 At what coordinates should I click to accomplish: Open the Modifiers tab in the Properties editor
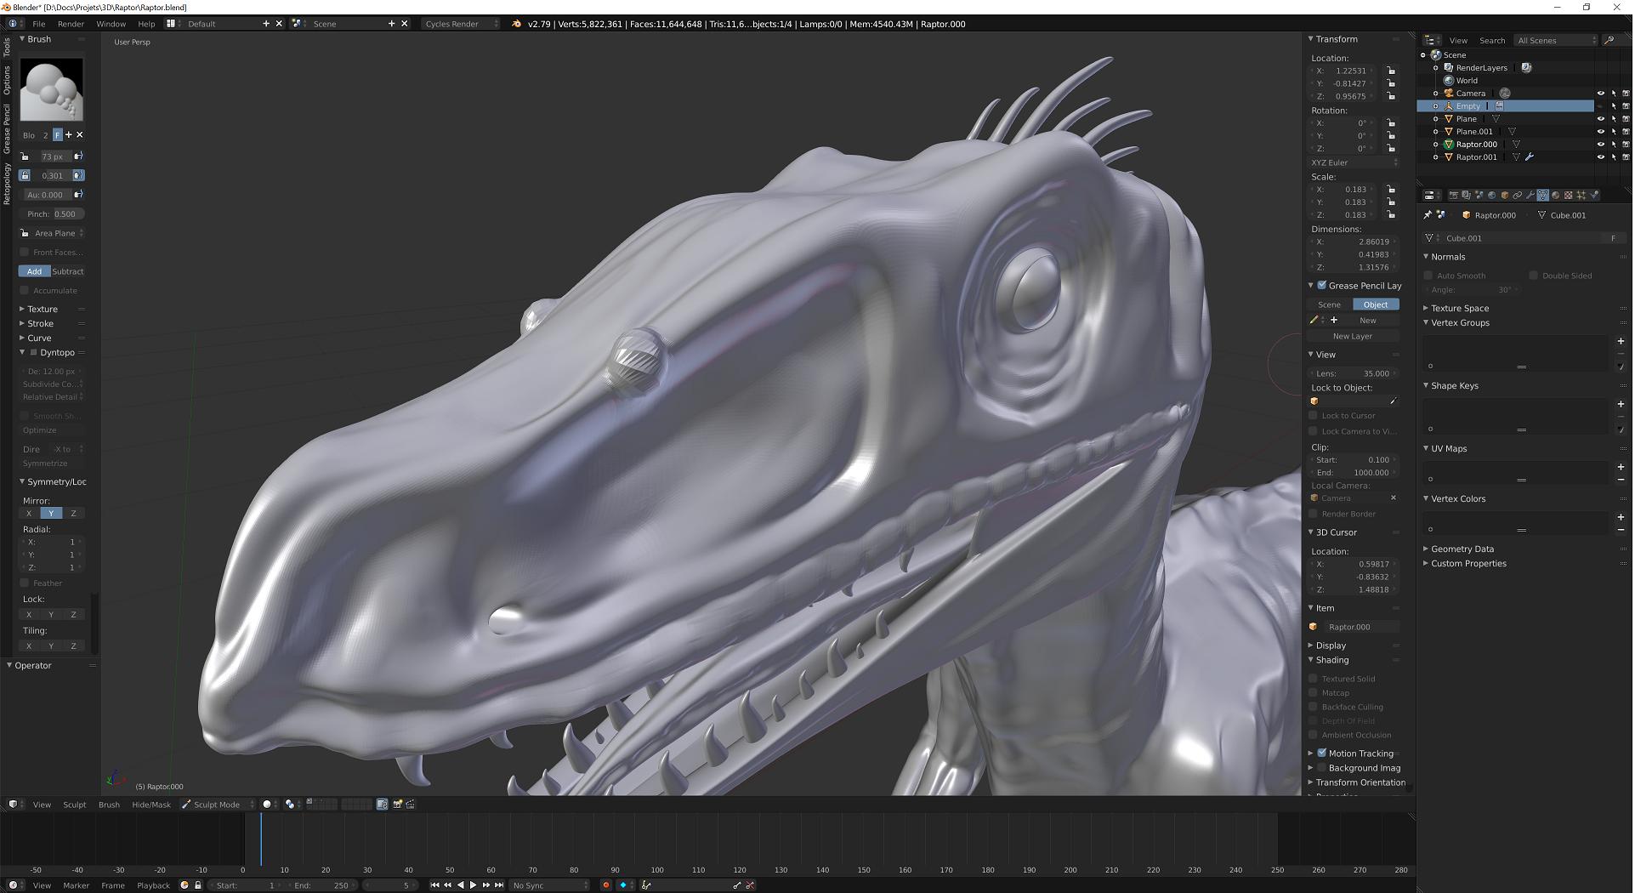[x=1531, y=196]
